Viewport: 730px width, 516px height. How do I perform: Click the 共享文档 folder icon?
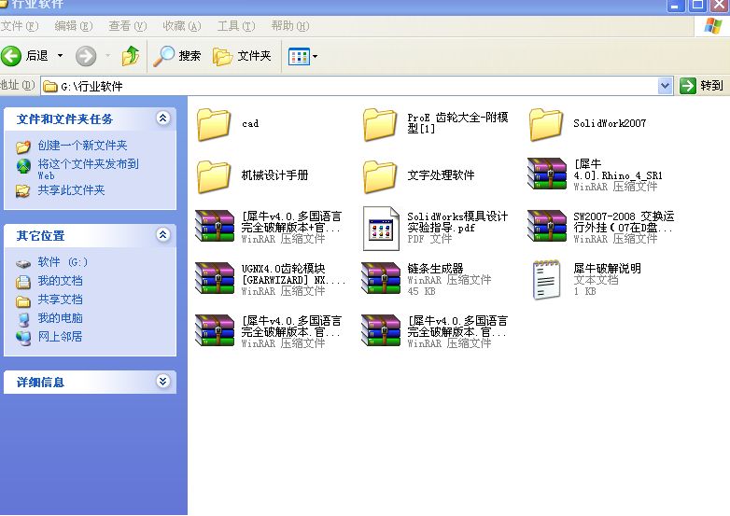coord(22,301)
